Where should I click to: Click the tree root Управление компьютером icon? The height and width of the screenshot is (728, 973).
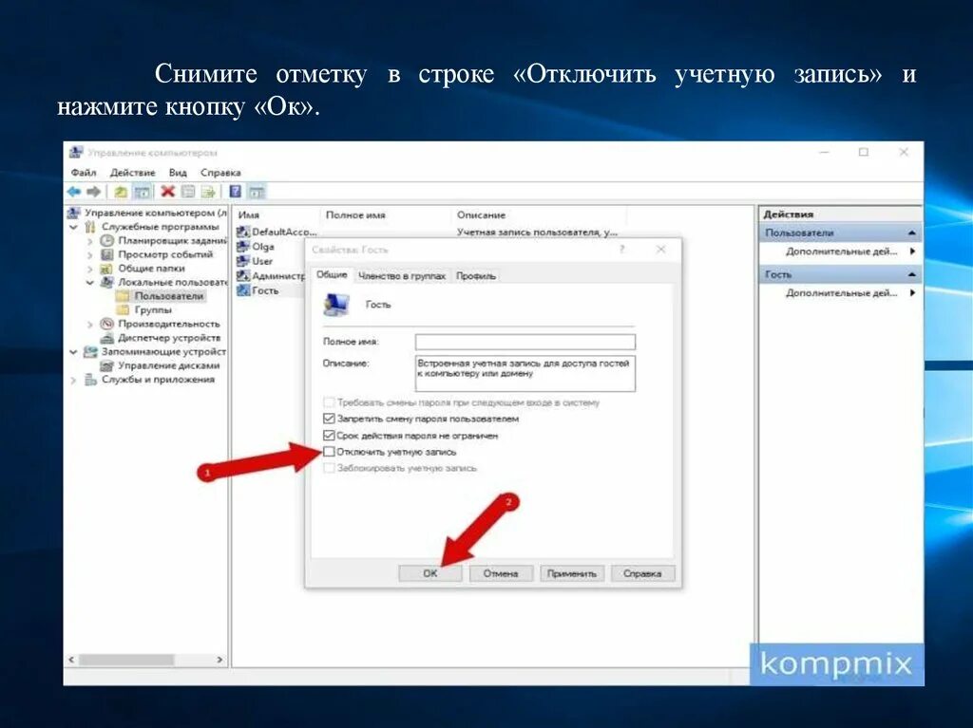pos(74,213)
